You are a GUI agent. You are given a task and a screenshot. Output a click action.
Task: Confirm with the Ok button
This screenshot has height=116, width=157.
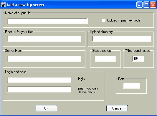(46, 108)
